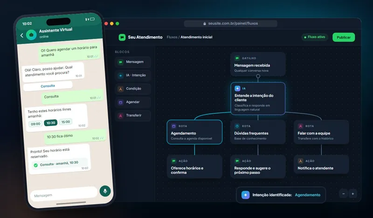
Task: Click the person icon on Falar com a equipe
Action: [300, 126]
